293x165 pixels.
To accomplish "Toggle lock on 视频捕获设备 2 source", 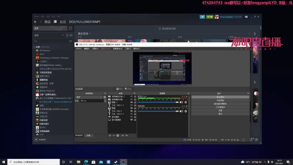I will coord(135,96).
